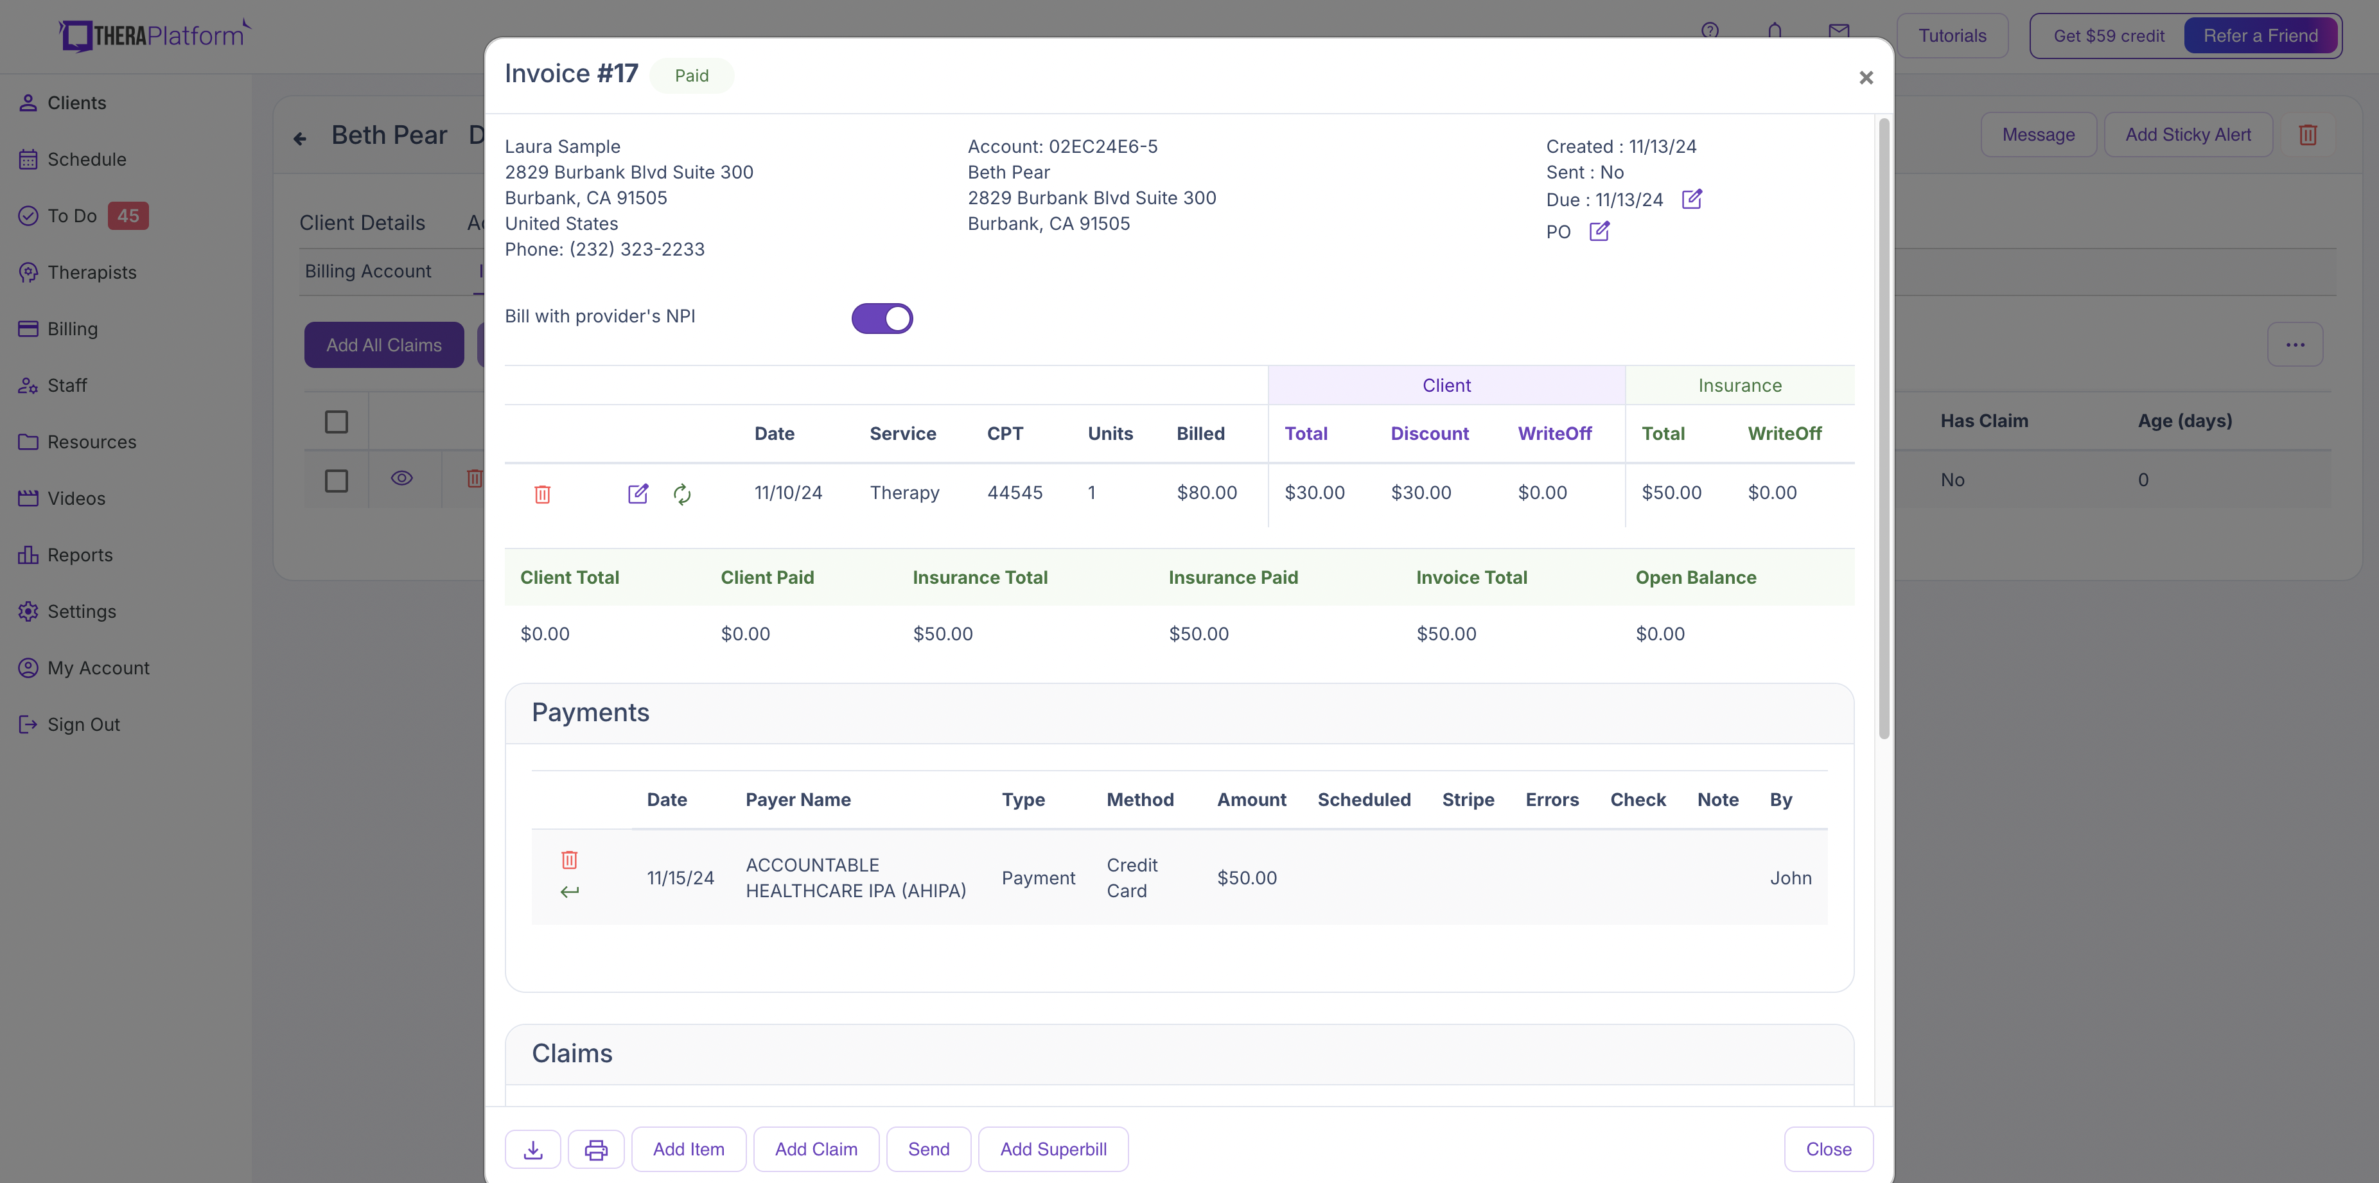Image resolution: width=2379 pixels, height=1183 pixels.
Task: Delete the Therapy line item
Action: tap(542, 494)
